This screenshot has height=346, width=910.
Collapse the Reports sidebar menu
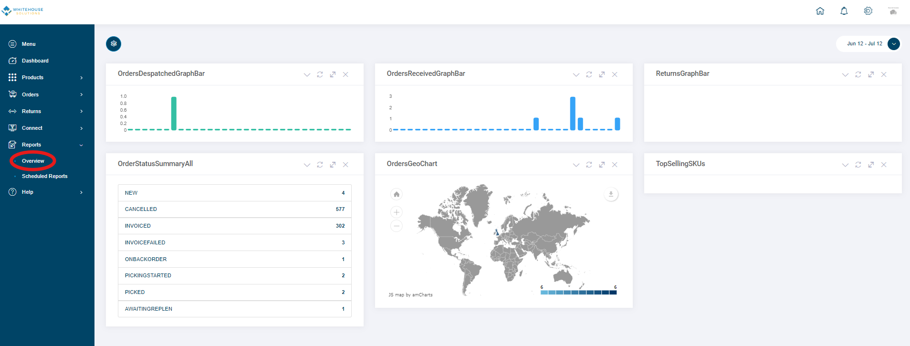pos(47,145)
